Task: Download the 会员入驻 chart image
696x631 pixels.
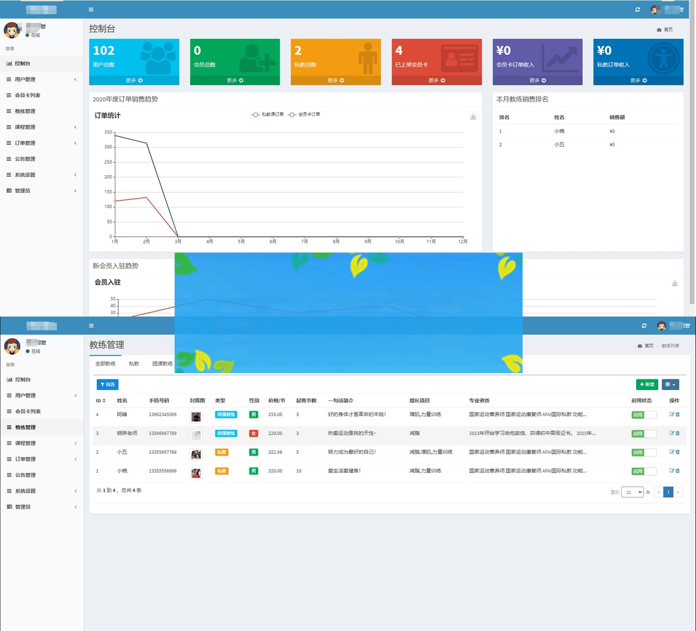Action: [x=675, y=283]
